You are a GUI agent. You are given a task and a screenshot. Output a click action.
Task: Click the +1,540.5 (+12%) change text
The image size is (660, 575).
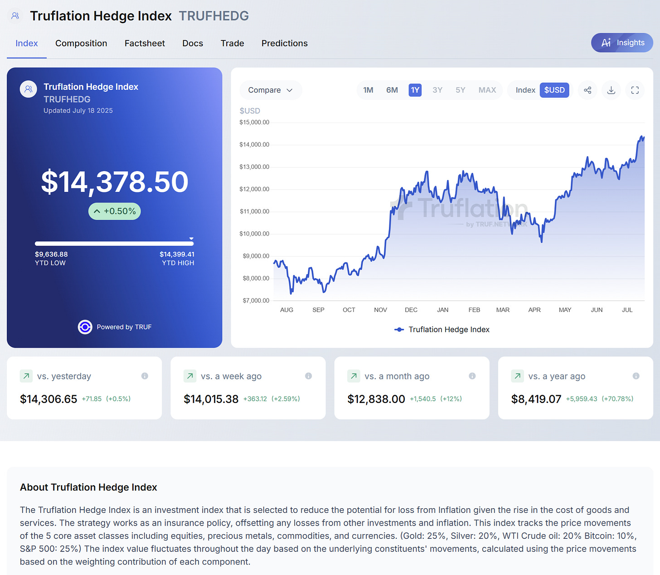click(x=436, y=399)
